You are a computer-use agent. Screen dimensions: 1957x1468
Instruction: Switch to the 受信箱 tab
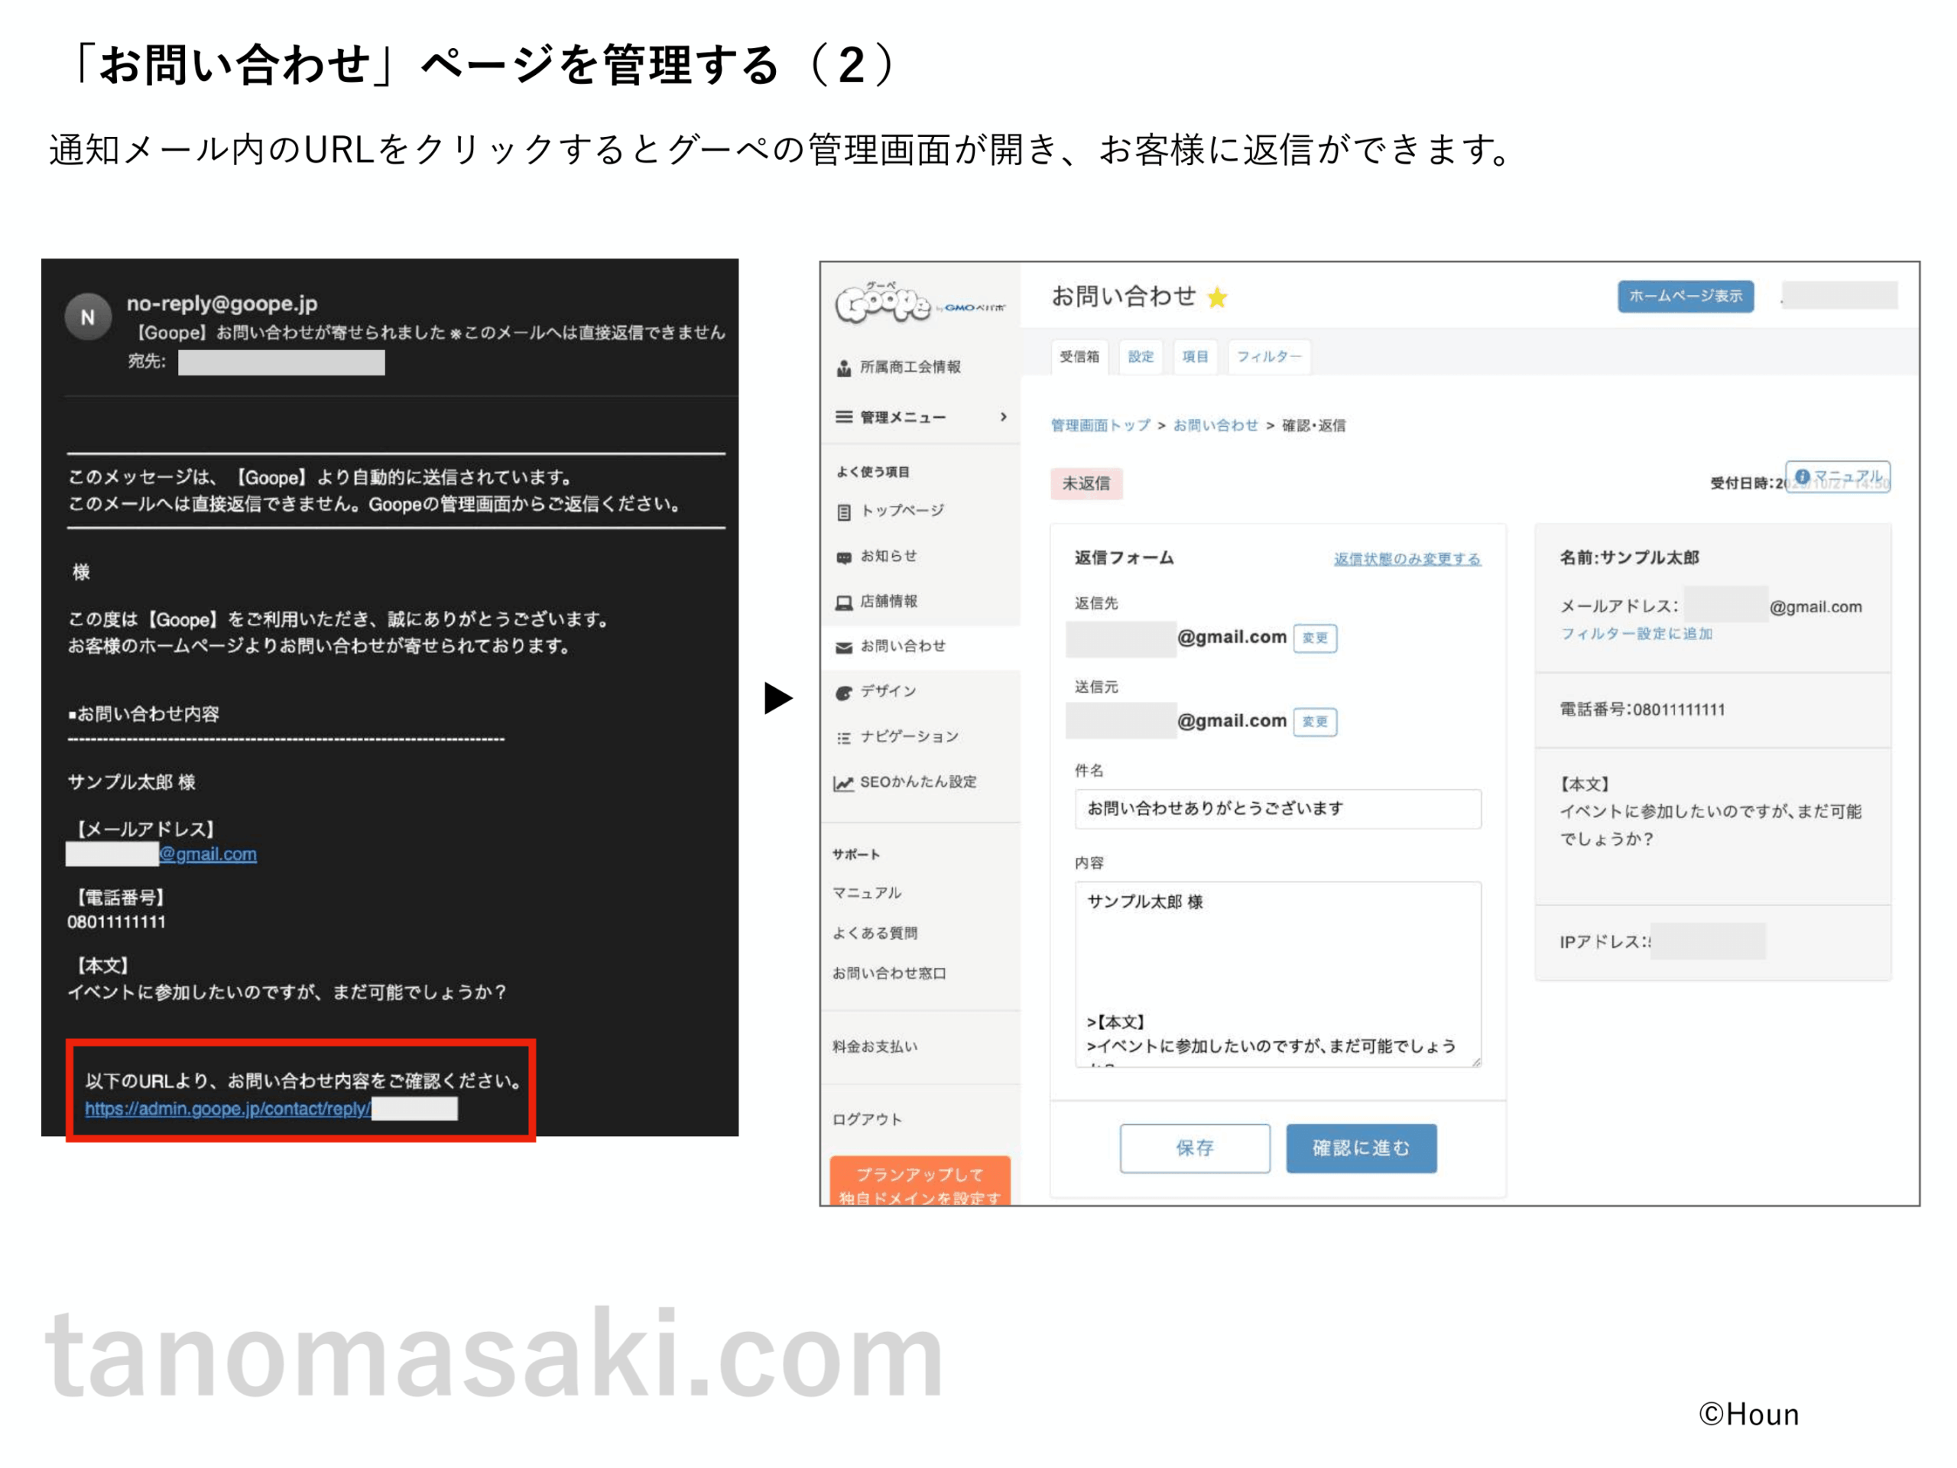1079,356
